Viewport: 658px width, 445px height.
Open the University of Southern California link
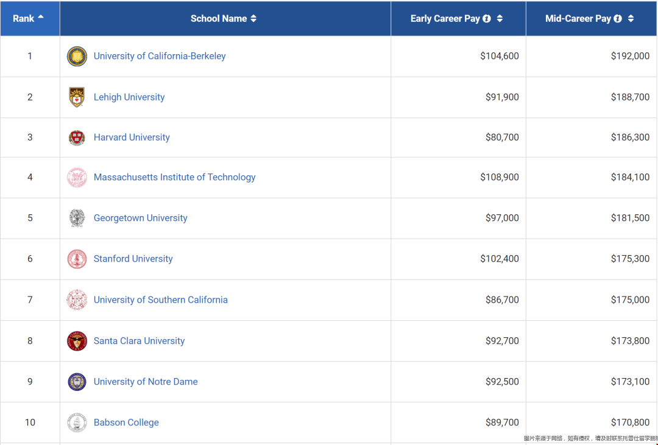(x=161, y=300)
